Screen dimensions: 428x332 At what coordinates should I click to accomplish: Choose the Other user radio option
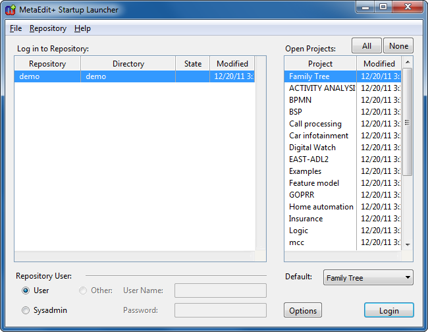click(83, 290)
